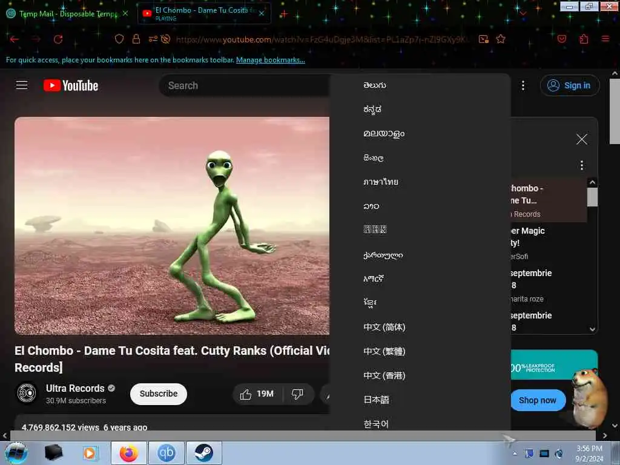Subscribe to Ultra Records channel
Image resolution: width=620 pixels, height=465 pixels.
[x=159, y=394]
